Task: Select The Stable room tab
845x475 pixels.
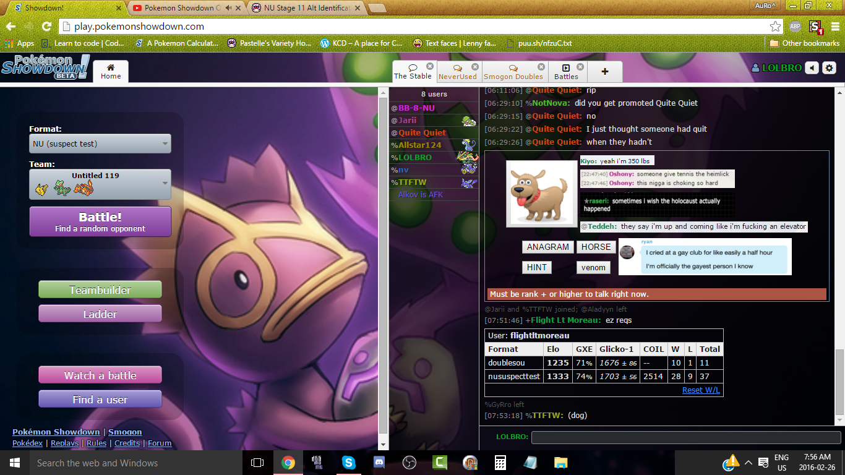Action: pyautogui.click(x=413, y=71)
